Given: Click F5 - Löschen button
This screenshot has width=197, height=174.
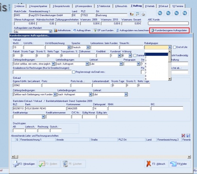Looking at the screenshot, I should [73, 164].
